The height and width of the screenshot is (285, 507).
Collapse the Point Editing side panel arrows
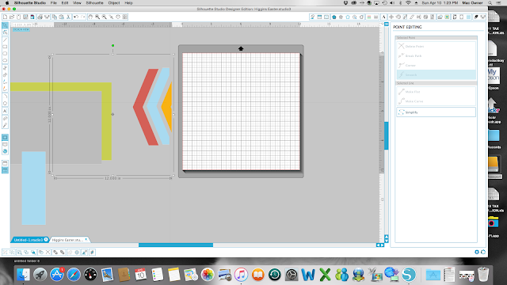click(x=387, y=25)
